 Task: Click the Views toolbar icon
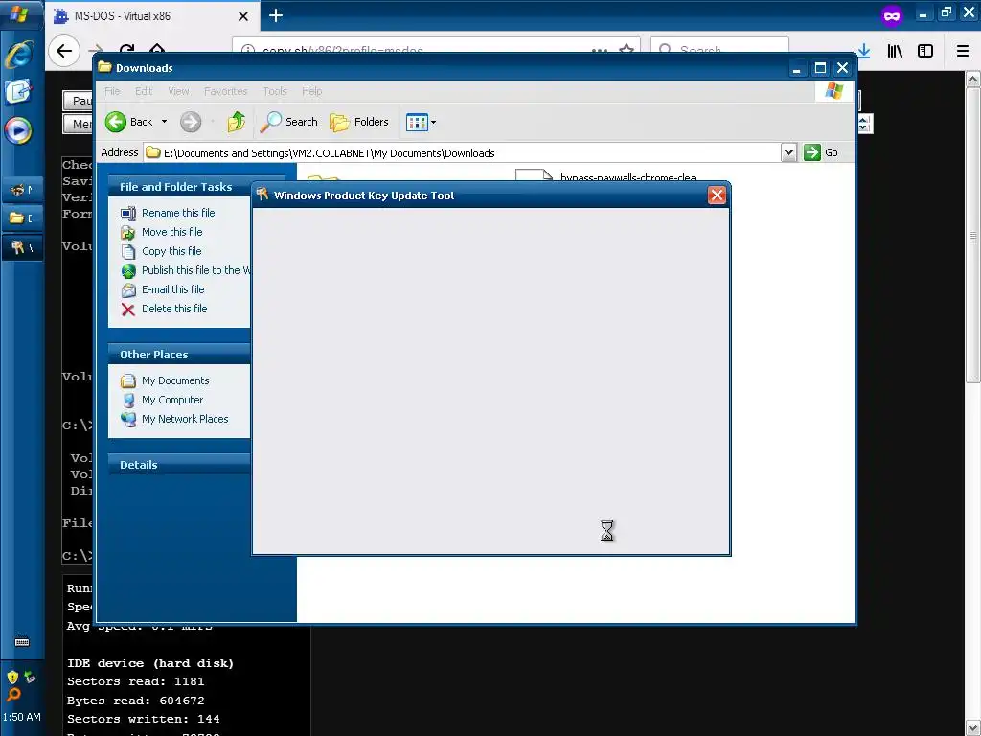pyautogui.click(x=417, y=122)
